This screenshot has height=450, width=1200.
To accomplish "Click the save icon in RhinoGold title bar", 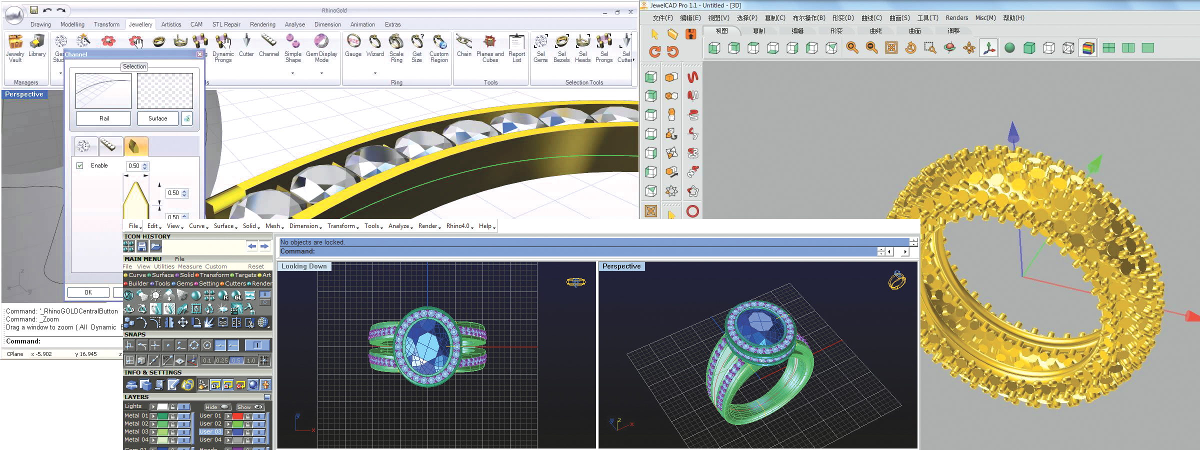I will pyautogui.click(x=34, y=10).
